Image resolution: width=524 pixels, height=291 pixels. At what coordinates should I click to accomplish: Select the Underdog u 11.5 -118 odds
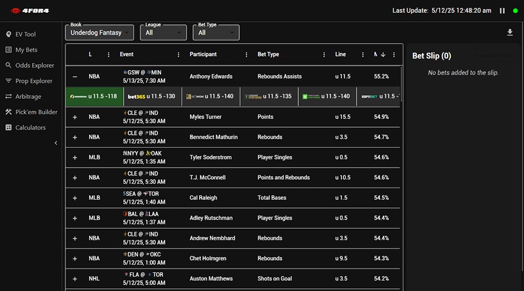pos(94,96)
